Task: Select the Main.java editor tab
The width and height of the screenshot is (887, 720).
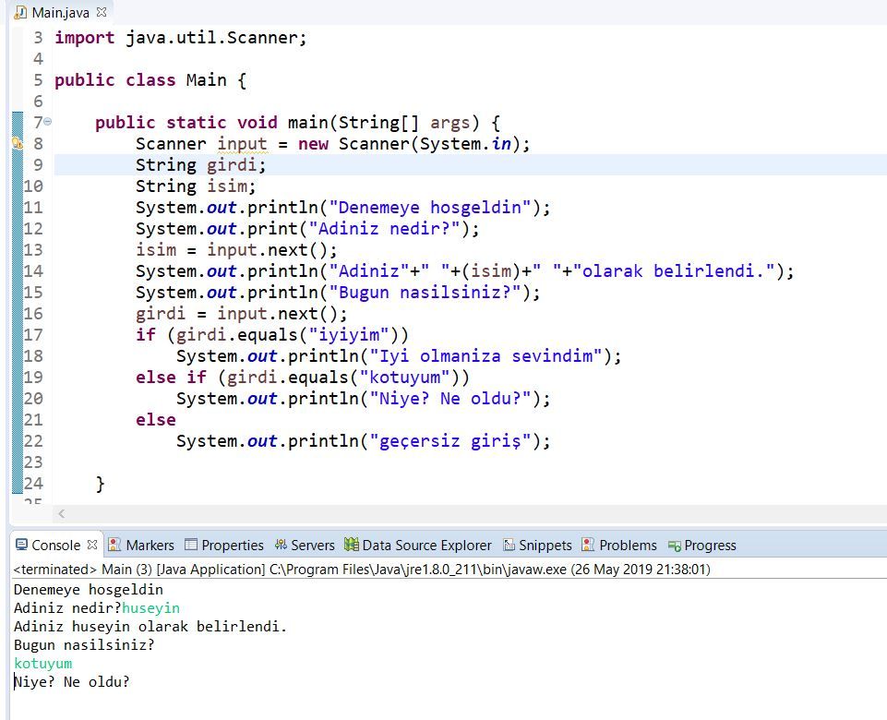Action: (x=60, y=12)
